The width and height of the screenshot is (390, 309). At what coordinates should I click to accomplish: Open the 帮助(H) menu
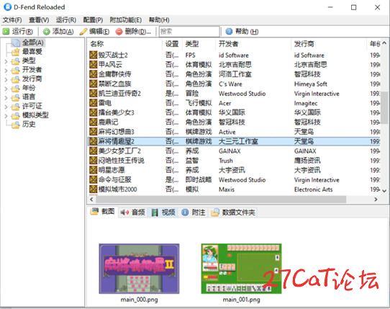[159, 20]
